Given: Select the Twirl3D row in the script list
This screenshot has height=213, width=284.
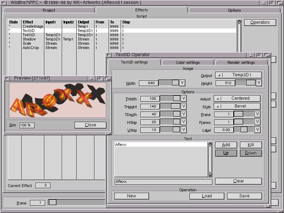Looking at the screenshot, I should (x=29, y=35).
